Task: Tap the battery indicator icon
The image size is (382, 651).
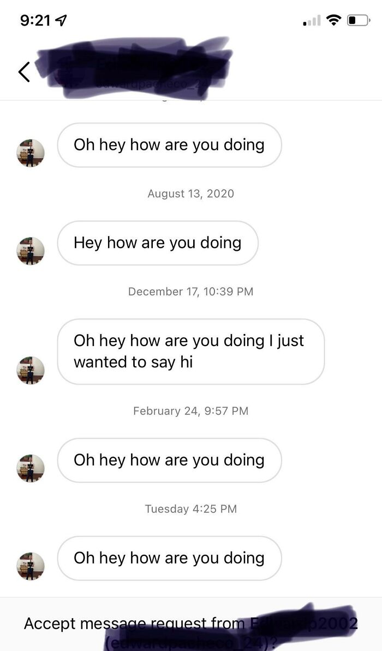Action: (x=359, y=20)
